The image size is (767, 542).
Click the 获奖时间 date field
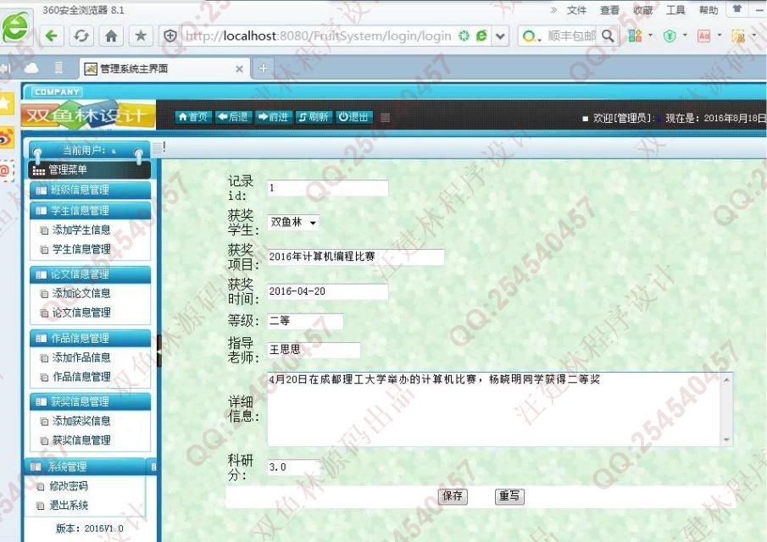tap(328, 291)
